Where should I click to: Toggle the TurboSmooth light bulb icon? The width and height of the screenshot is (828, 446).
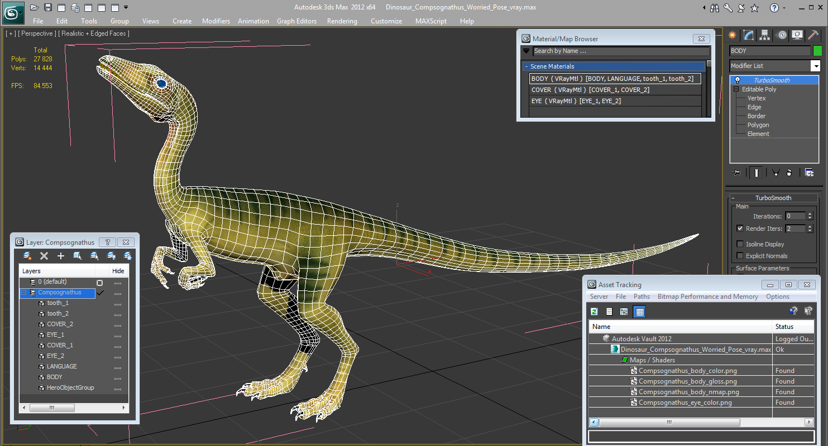pyautogui.click(x=737, y=80)
